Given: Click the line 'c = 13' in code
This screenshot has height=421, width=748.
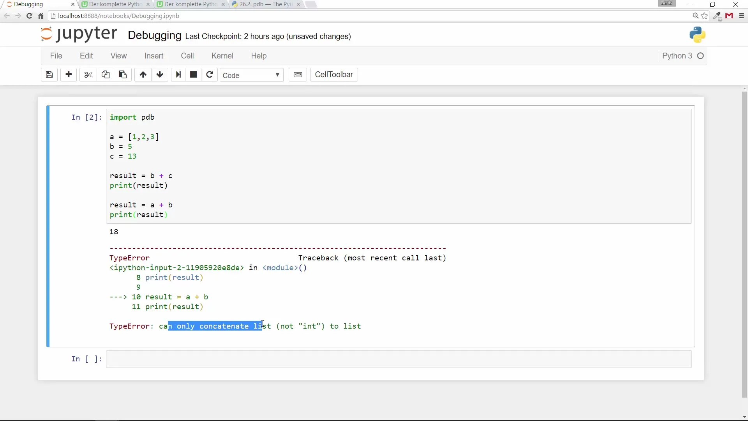Looking at the screenshot, I should click(123, 156).
